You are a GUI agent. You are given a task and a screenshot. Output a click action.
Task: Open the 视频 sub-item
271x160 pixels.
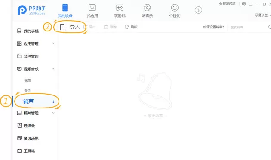28,80
